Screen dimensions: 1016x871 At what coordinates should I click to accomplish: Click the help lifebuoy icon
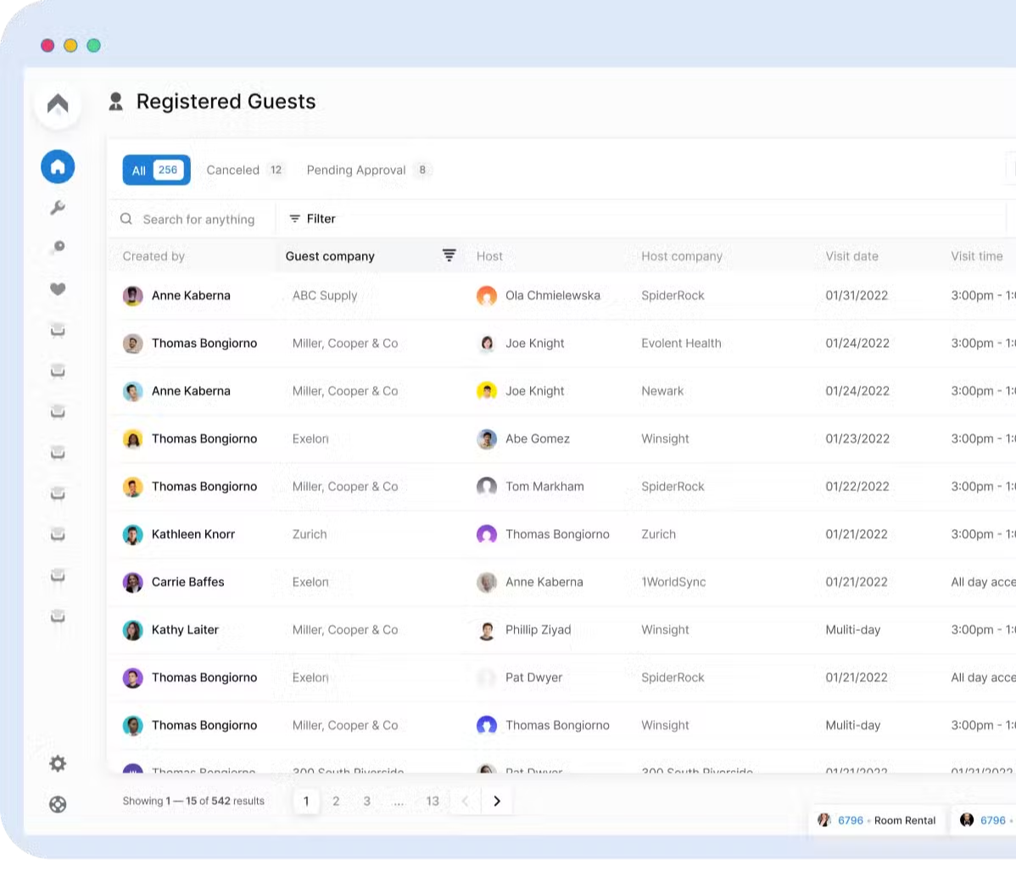pos(58,804)
